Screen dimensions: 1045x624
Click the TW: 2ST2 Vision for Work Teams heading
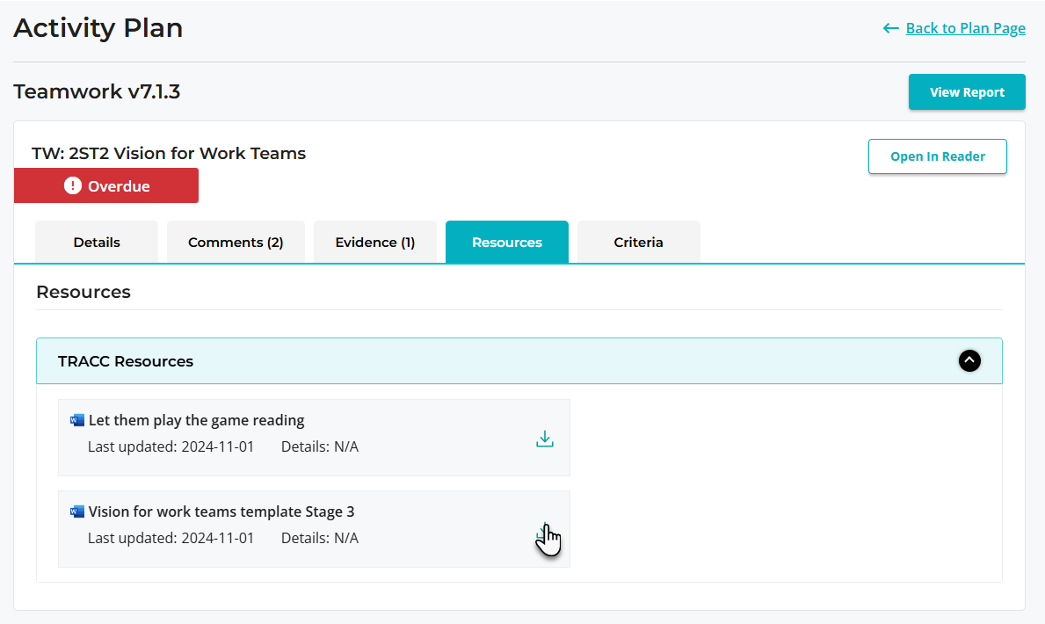click(x=169, y=153)
